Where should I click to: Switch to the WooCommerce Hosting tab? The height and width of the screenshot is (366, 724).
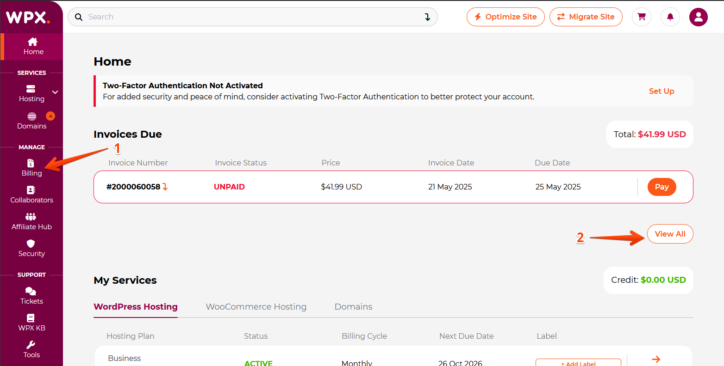[x=256, y=307]
